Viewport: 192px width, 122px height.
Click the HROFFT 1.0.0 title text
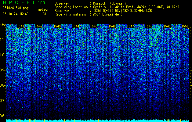(x=24, y=2)
